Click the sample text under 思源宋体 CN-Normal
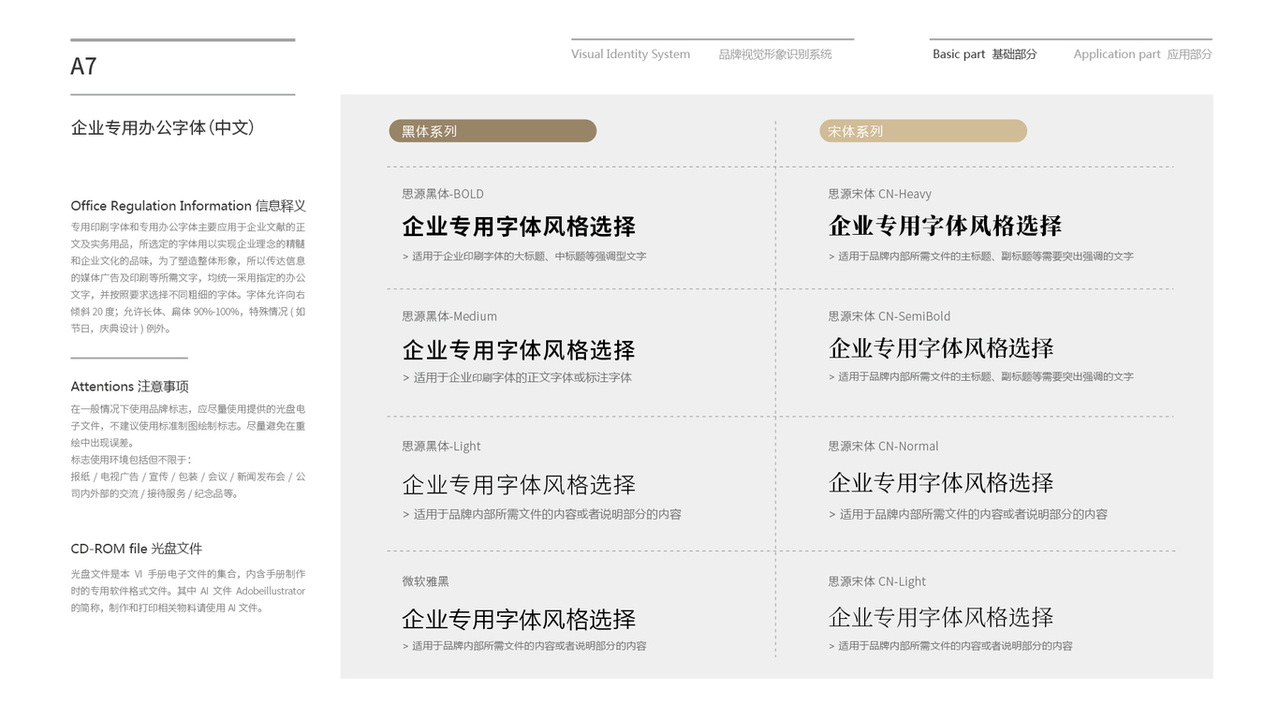Screen dimensions: 1279x719 click(x=941, y=483)
